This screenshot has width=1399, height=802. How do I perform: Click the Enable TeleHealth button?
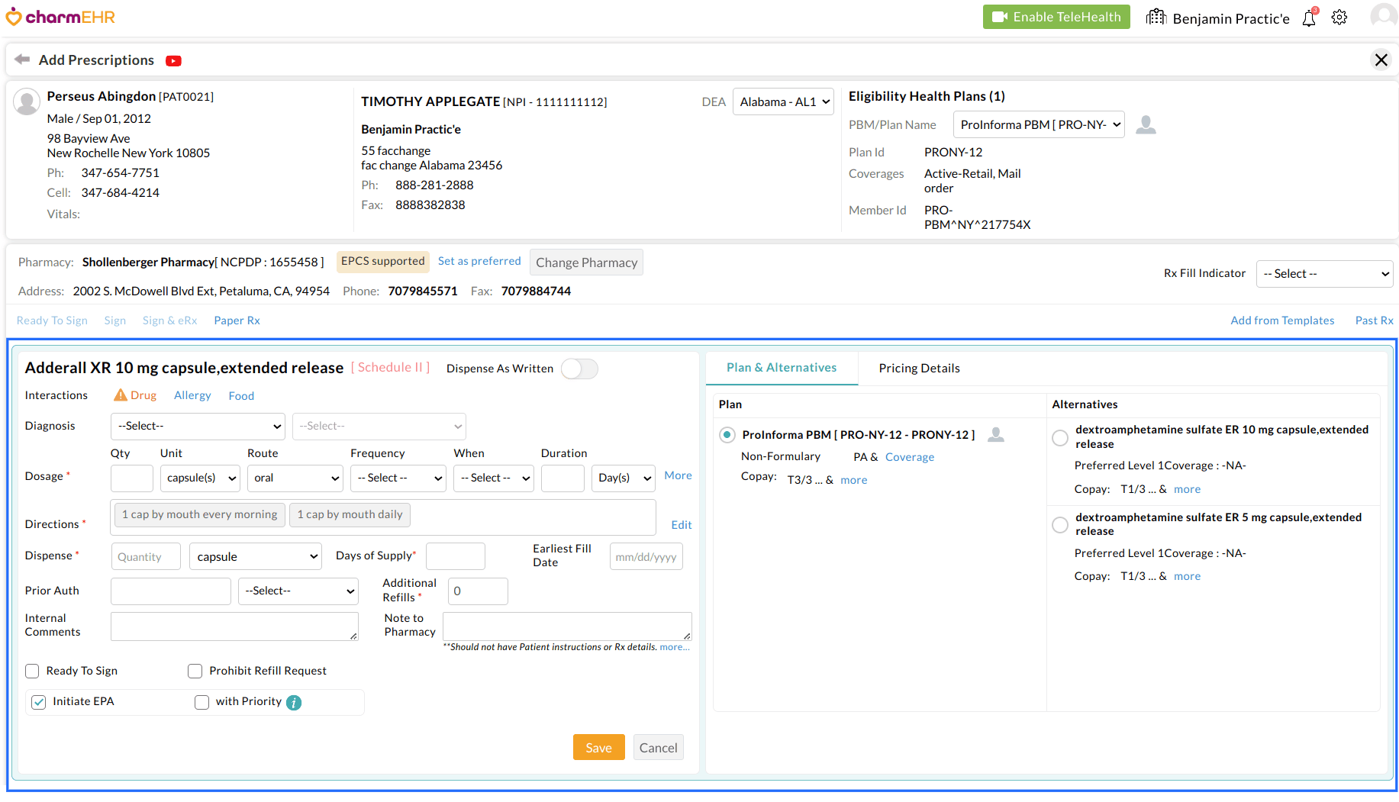[x=1056, y=17]
